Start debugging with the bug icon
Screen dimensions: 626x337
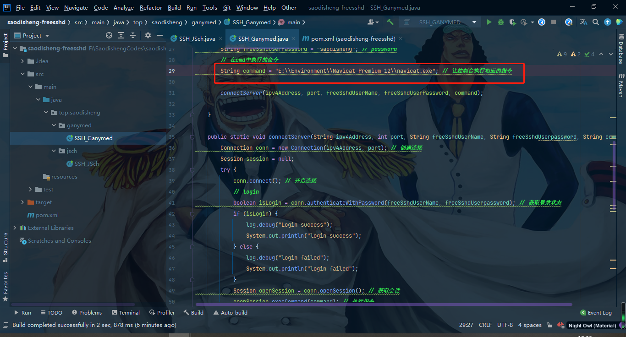[x=500, y=22]
